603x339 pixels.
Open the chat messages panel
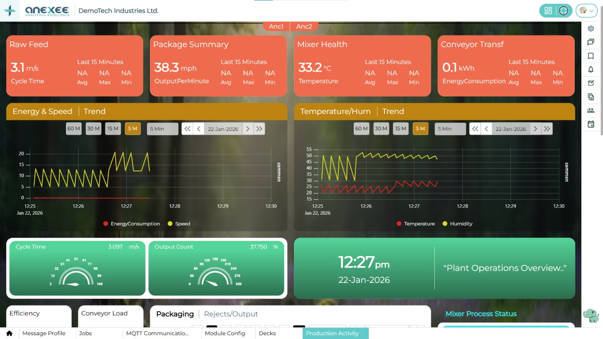[591, 42]
